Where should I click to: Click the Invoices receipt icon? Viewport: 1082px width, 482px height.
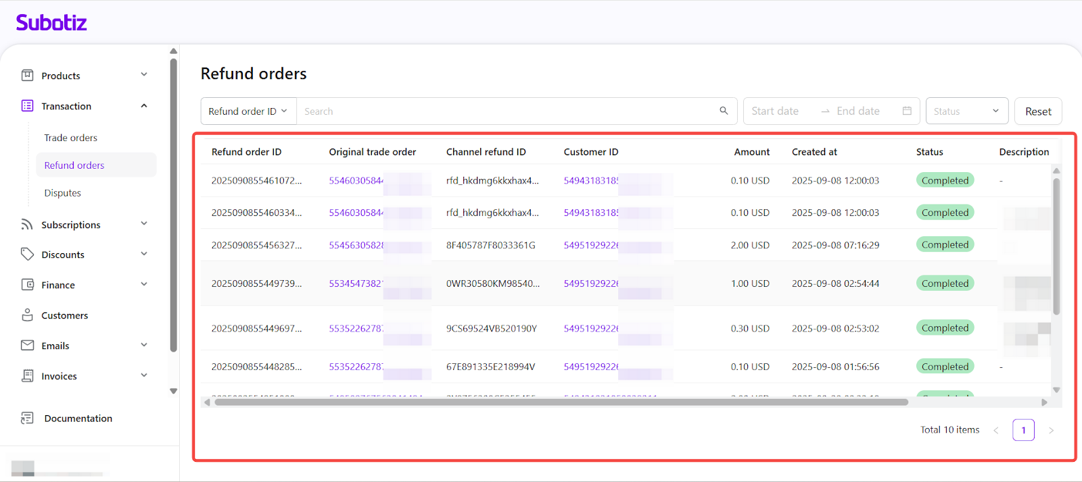coord(27,376)
